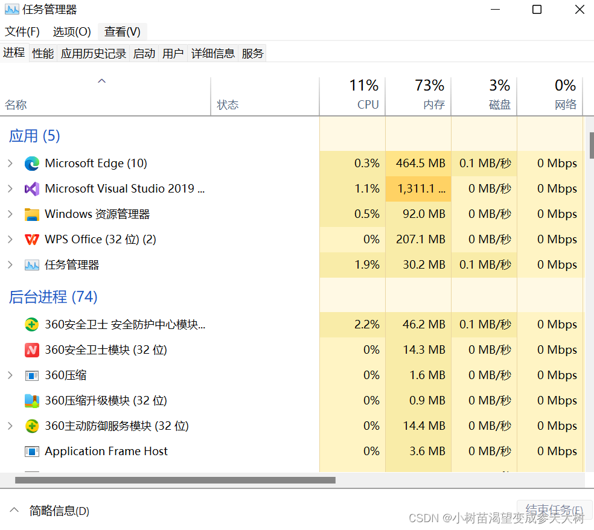The image size is (594, 530).
Task: Expand the 360主动防御服务模块 row
Action: [10, 426]
